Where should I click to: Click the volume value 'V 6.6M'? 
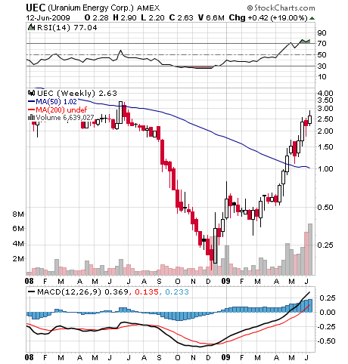pos(211,17)
